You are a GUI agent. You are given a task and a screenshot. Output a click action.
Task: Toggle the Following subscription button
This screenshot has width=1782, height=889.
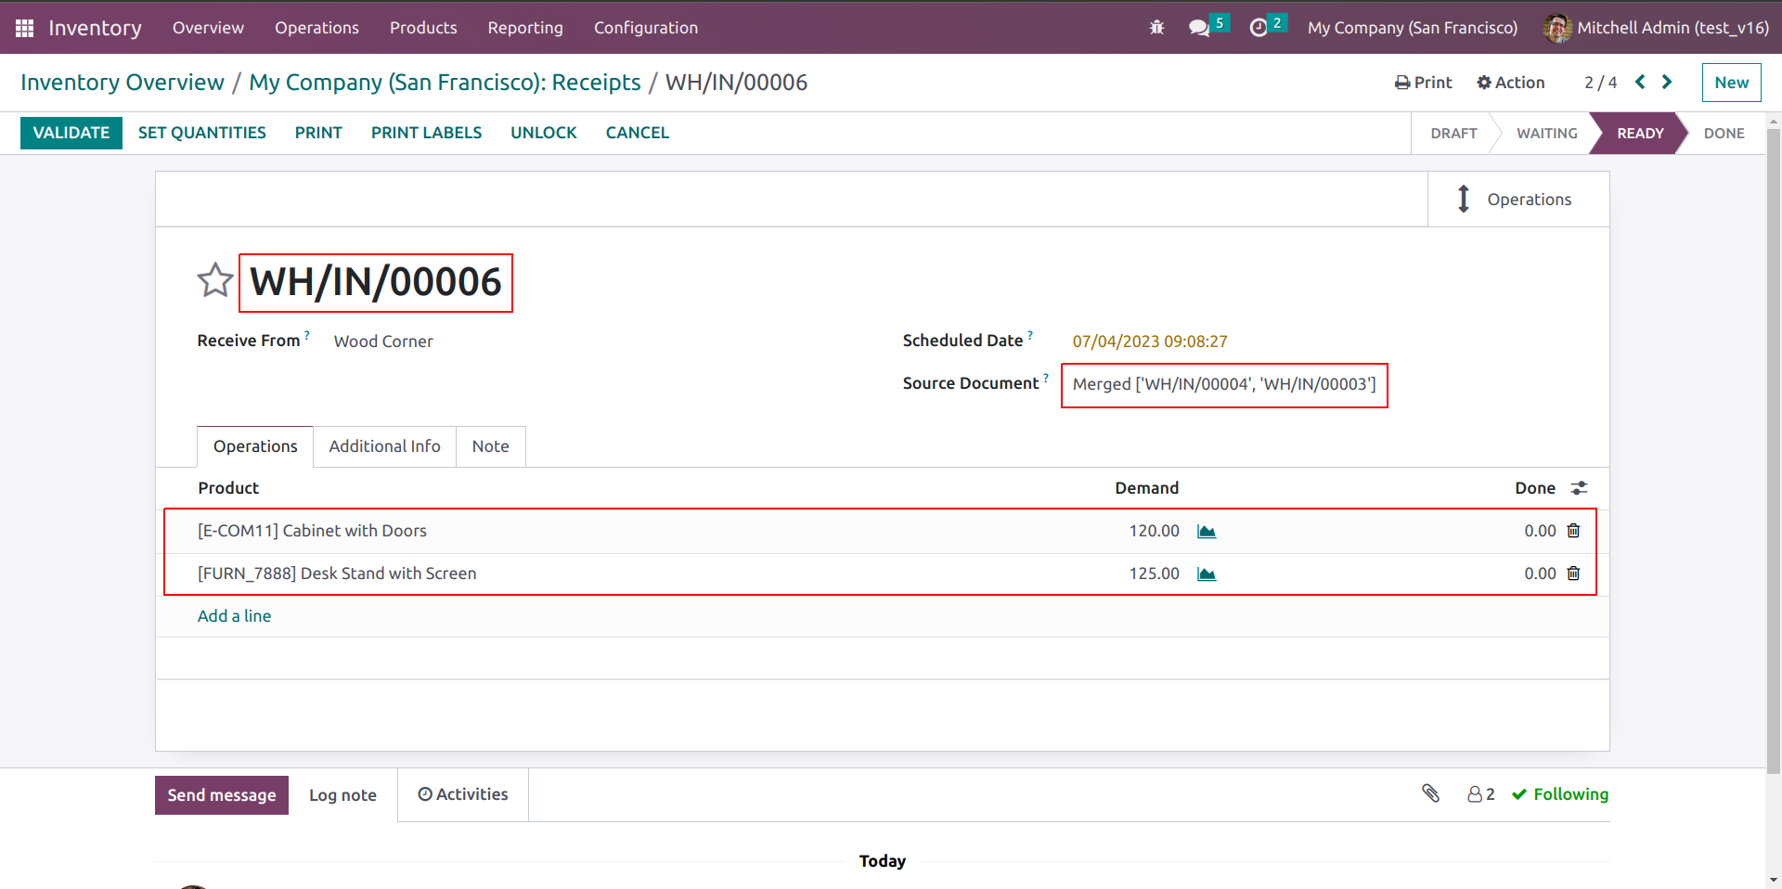[1560, 794]
